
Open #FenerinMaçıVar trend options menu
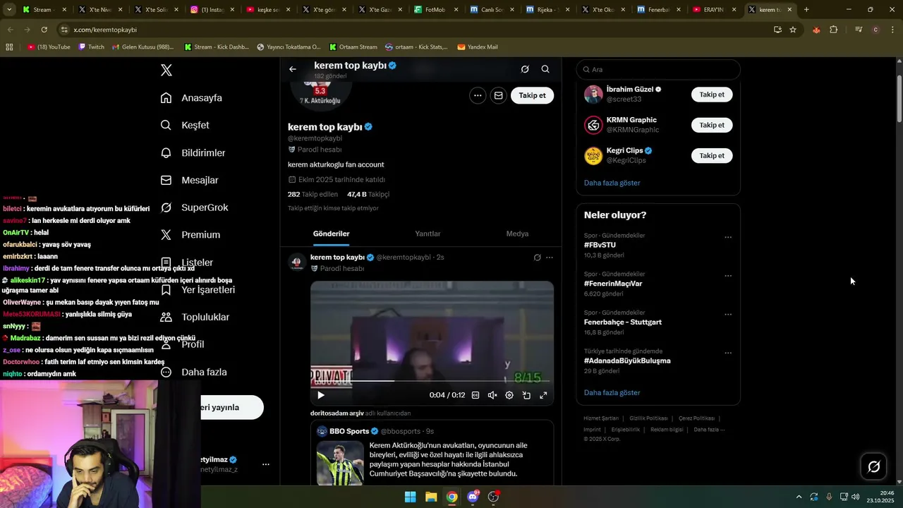pos(728,276)
